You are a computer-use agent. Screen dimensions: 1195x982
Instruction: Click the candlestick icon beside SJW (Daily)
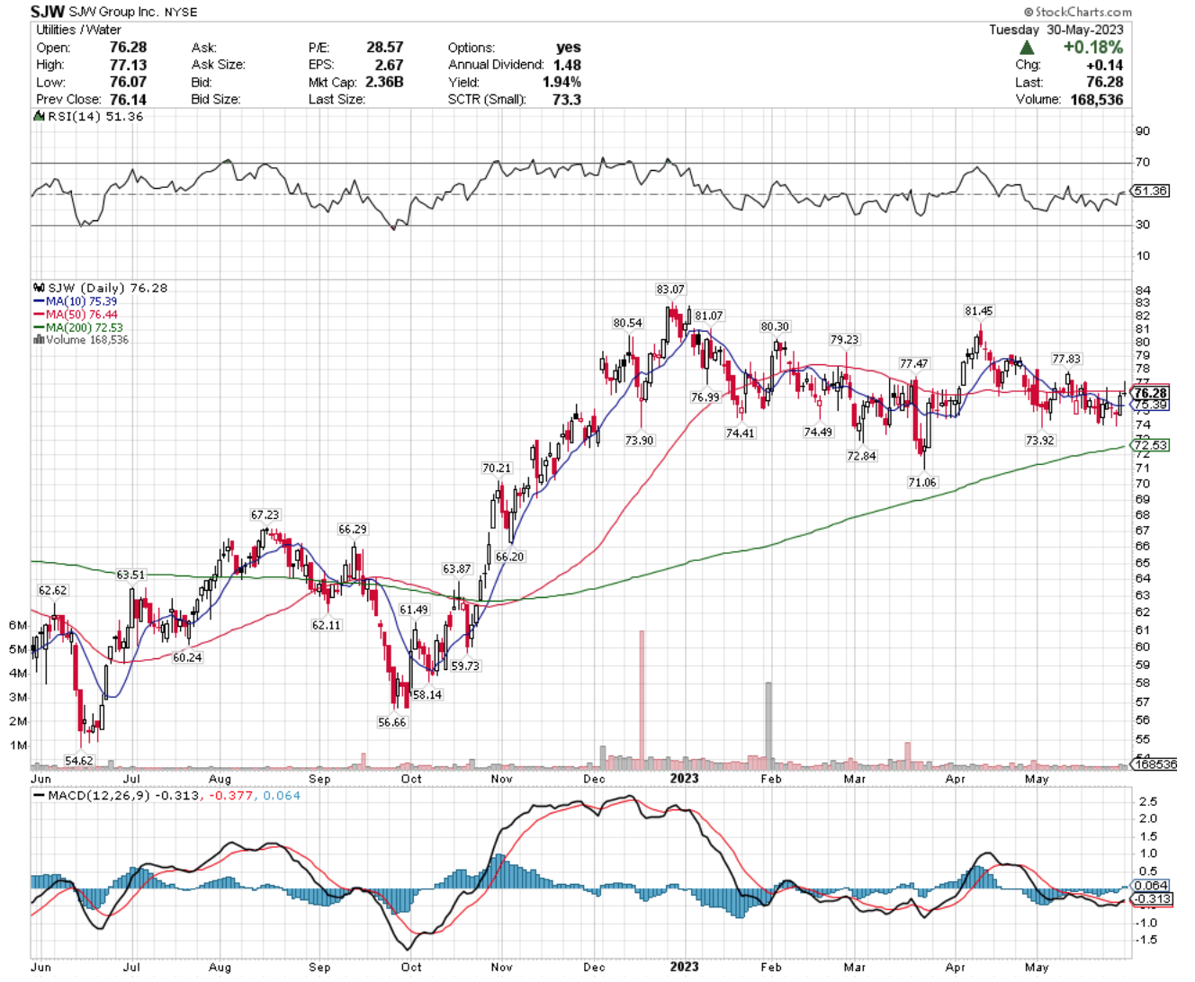(x=38, y=288)
